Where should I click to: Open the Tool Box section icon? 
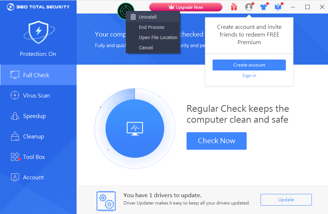point(15,157)
